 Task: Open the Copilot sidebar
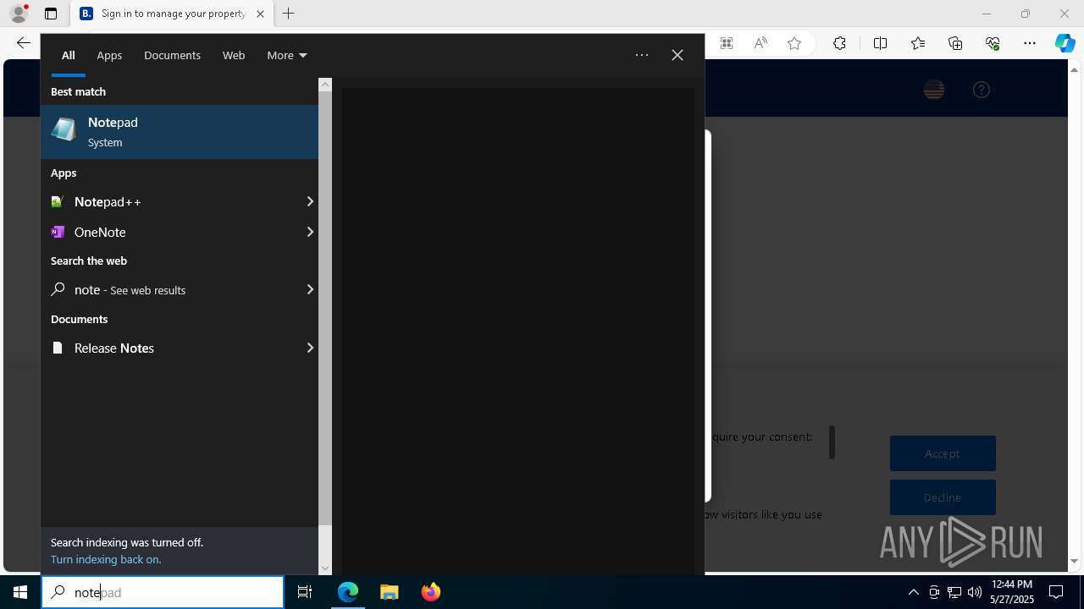tap(1065, 43)
